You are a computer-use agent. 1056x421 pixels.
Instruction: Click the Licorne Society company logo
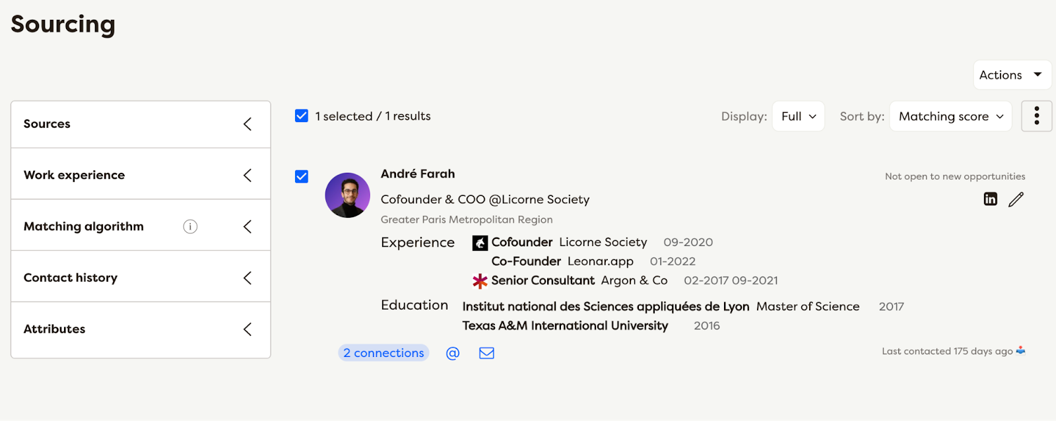point(480,242)
